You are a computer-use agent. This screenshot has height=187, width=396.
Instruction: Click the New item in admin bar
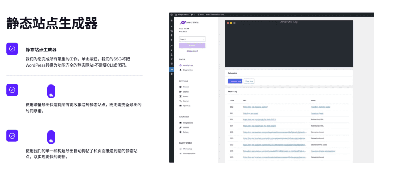click(201, 15)
